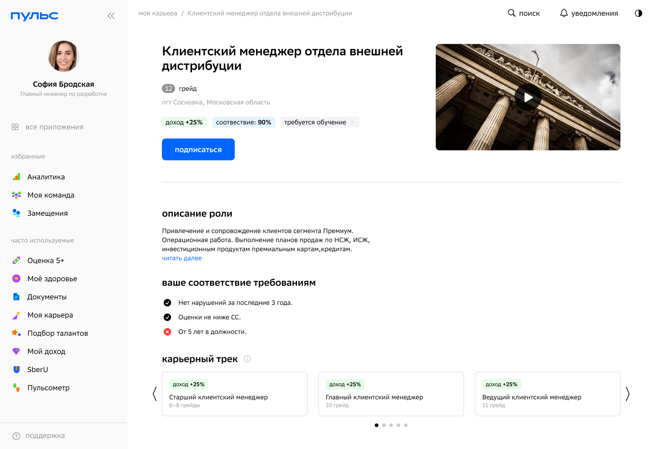
Task: Open София Бродская profile avatar
Action: [64, 56]
